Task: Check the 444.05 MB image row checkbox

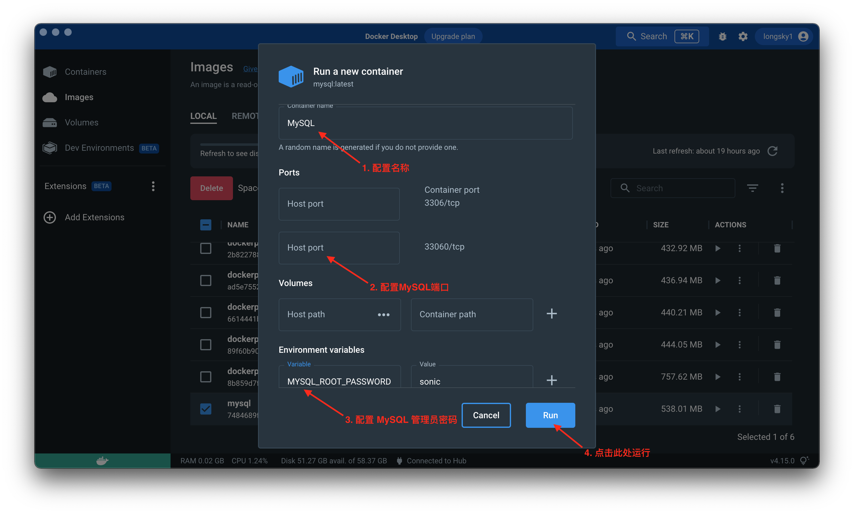Action: [206, 345]
